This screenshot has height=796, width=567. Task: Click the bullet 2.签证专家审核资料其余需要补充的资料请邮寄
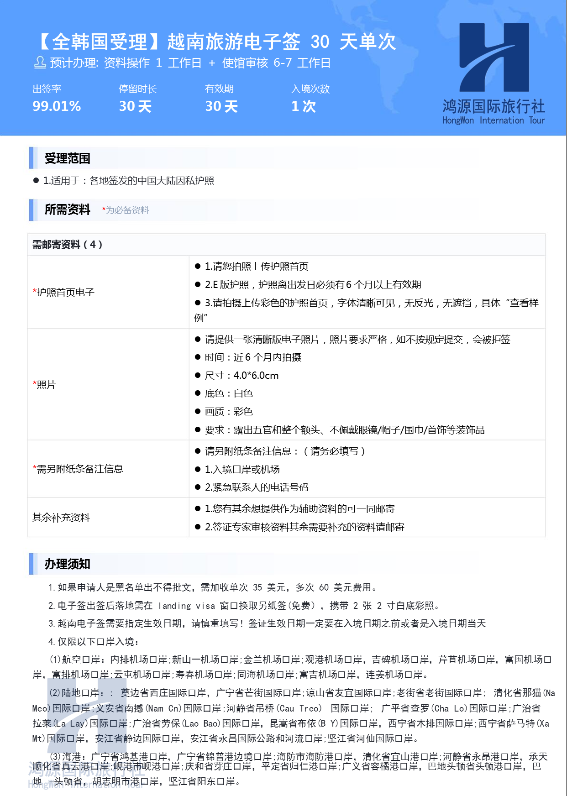[299, 527]
